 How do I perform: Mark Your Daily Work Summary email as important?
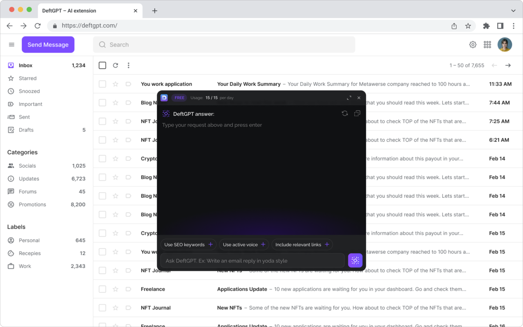[x=128, y=84]
